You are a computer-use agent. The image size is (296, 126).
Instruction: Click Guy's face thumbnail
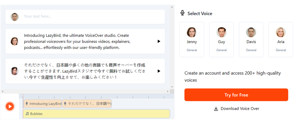point(221,32)
